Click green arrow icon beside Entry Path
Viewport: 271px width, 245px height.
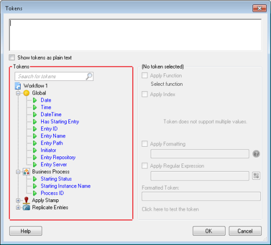click(35, 143)
